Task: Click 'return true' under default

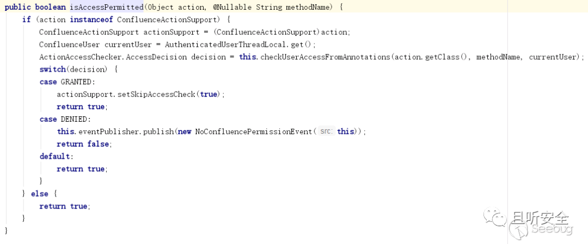Action: (81, 169)
